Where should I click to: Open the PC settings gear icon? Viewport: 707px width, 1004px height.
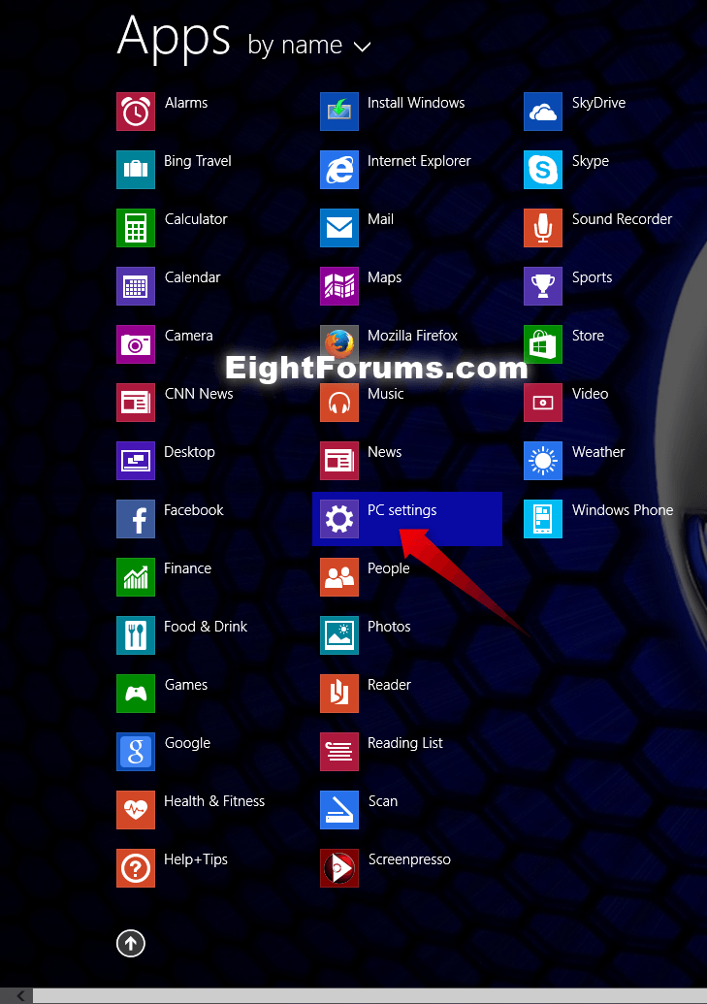(x=338, y=519)
